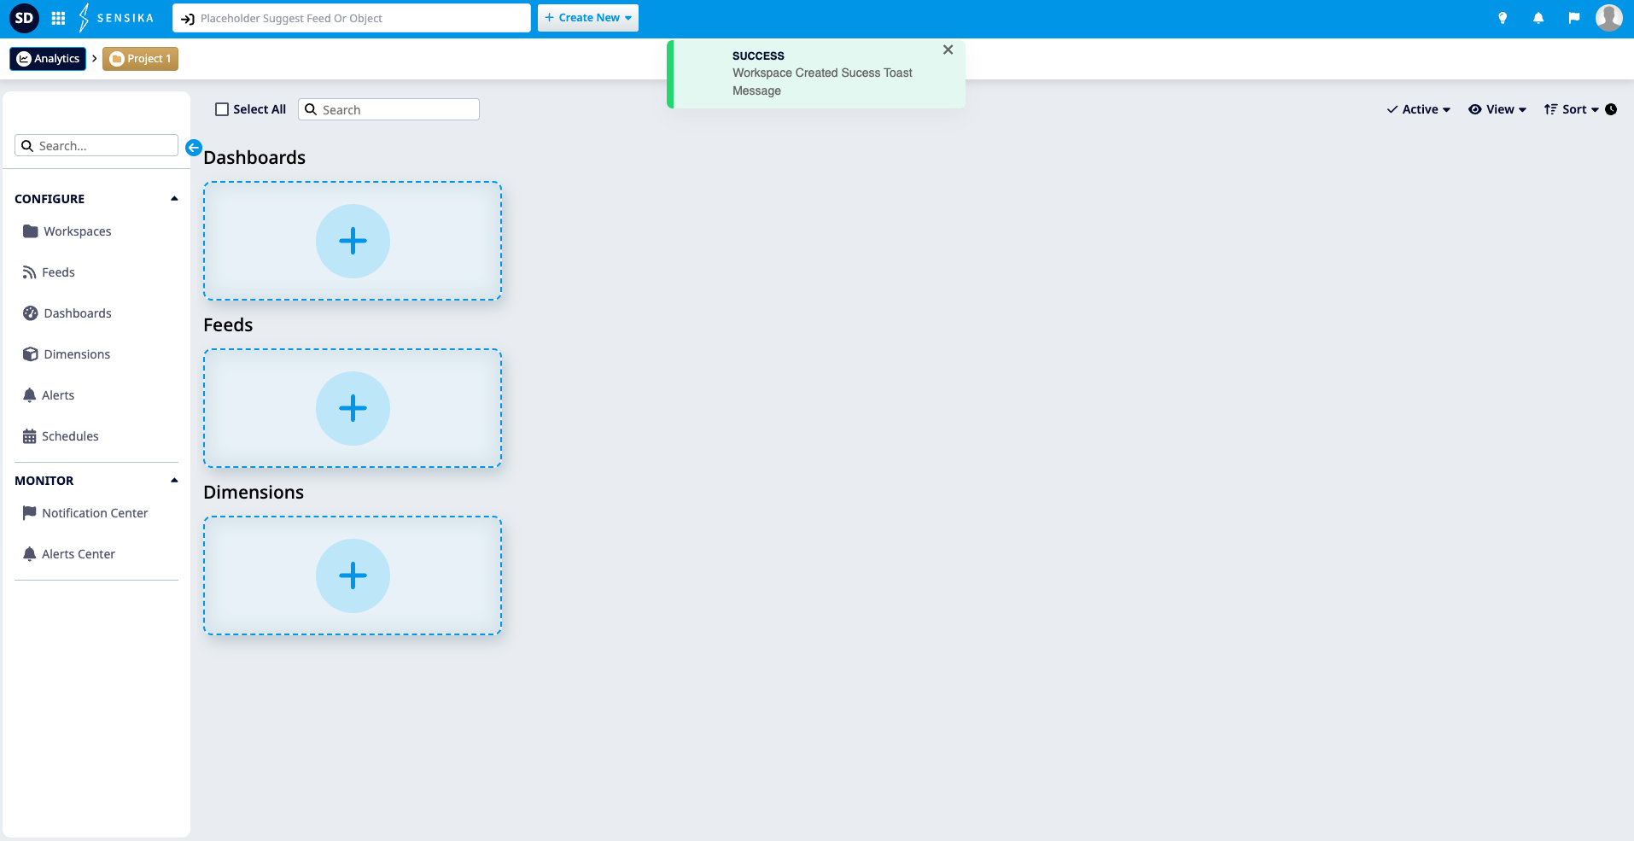
Task: Click the flag icon in header
Action: click(x=1574, y=18)
